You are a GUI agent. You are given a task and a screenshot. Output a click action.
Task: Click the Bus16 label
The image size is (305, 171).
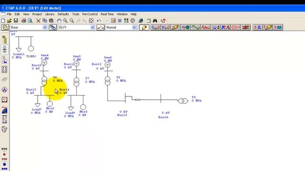coord(163,117)
